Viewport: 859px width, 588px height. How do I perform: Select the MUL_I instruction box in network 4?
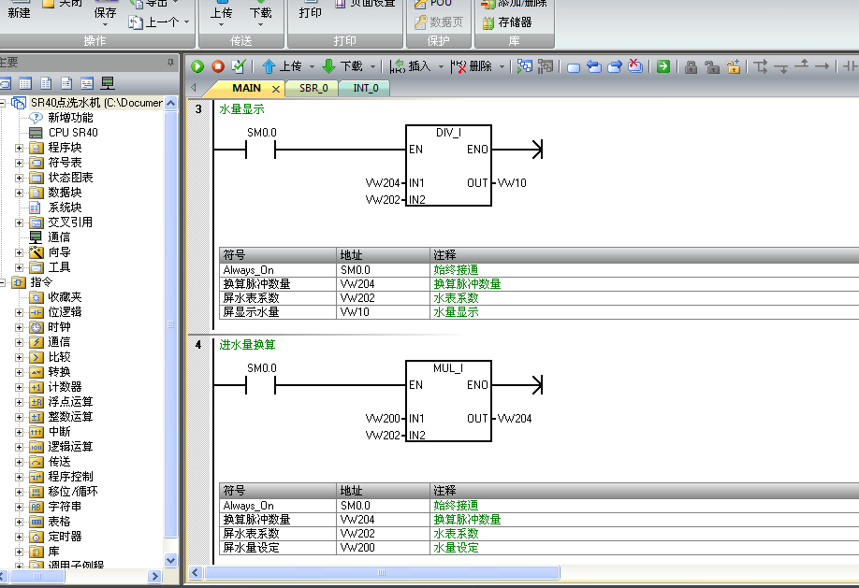pos(448,401)
